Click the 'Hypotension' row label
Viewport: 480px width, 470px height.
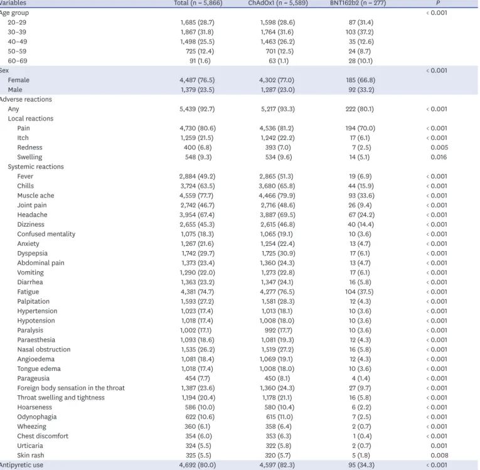[36, 321]
